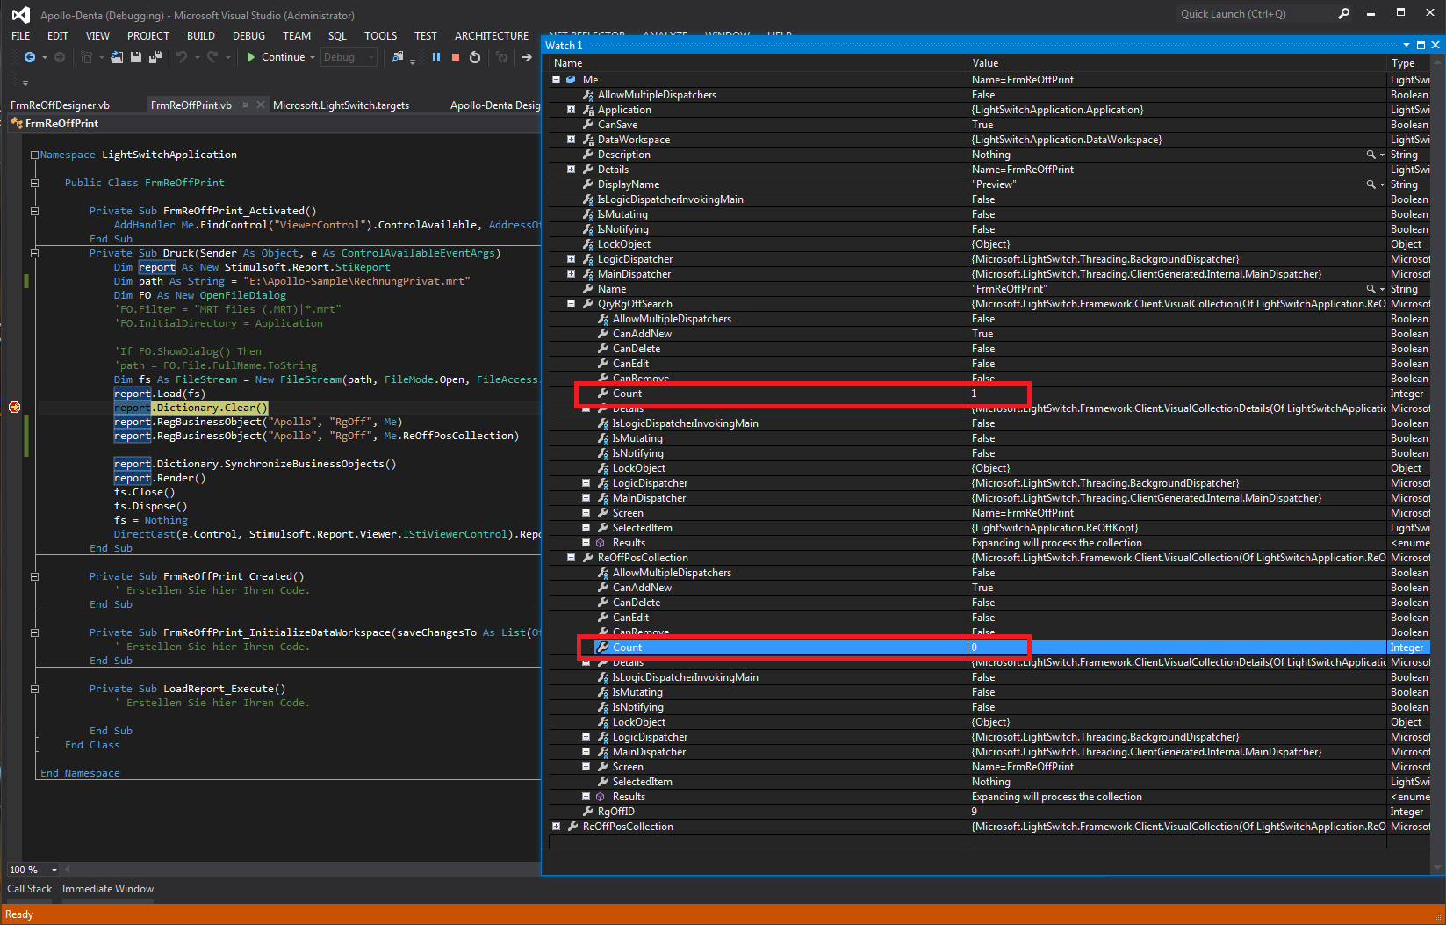
Task: Click the Redo icon in toolbar
Action: click(212, 57)
